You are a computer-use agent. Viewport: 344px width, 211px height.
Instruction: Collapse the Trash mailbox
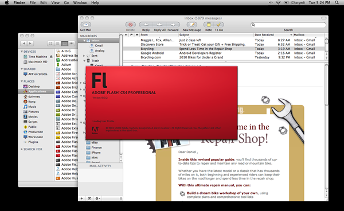click(84, 61)
